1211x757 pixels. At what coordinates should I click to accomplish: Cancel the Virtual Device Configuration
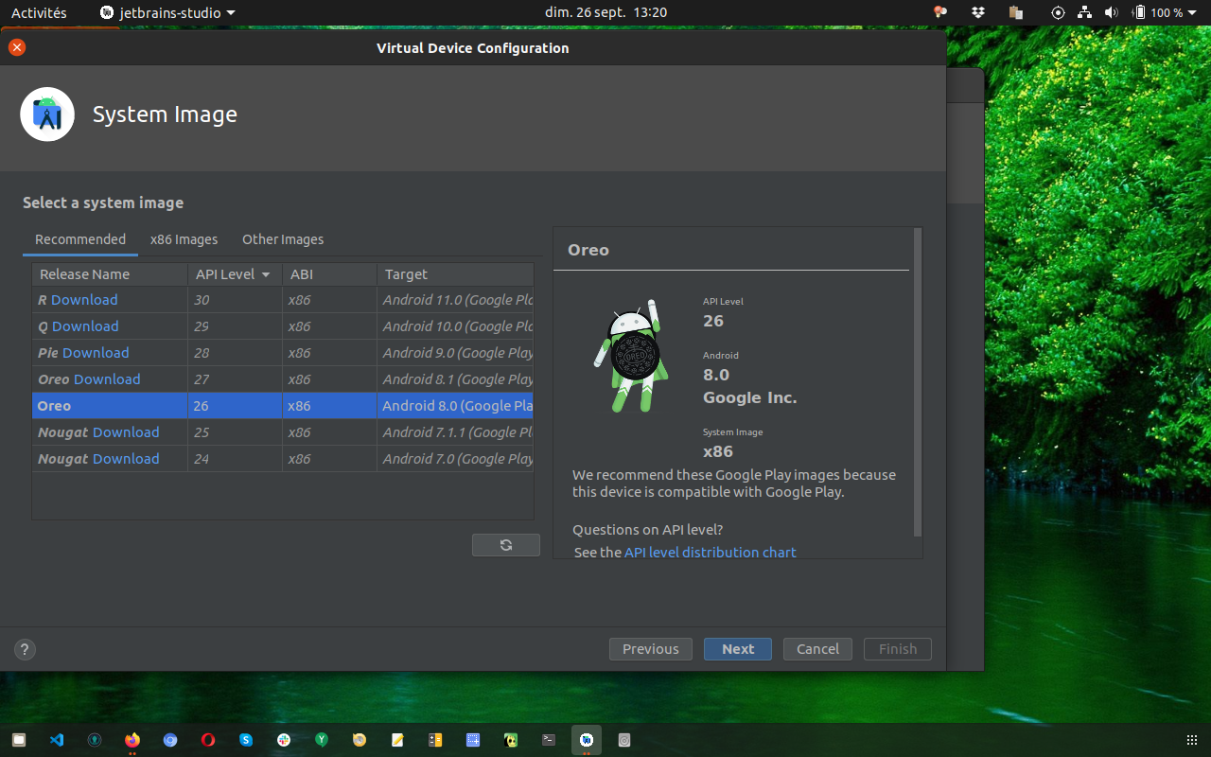817,649
